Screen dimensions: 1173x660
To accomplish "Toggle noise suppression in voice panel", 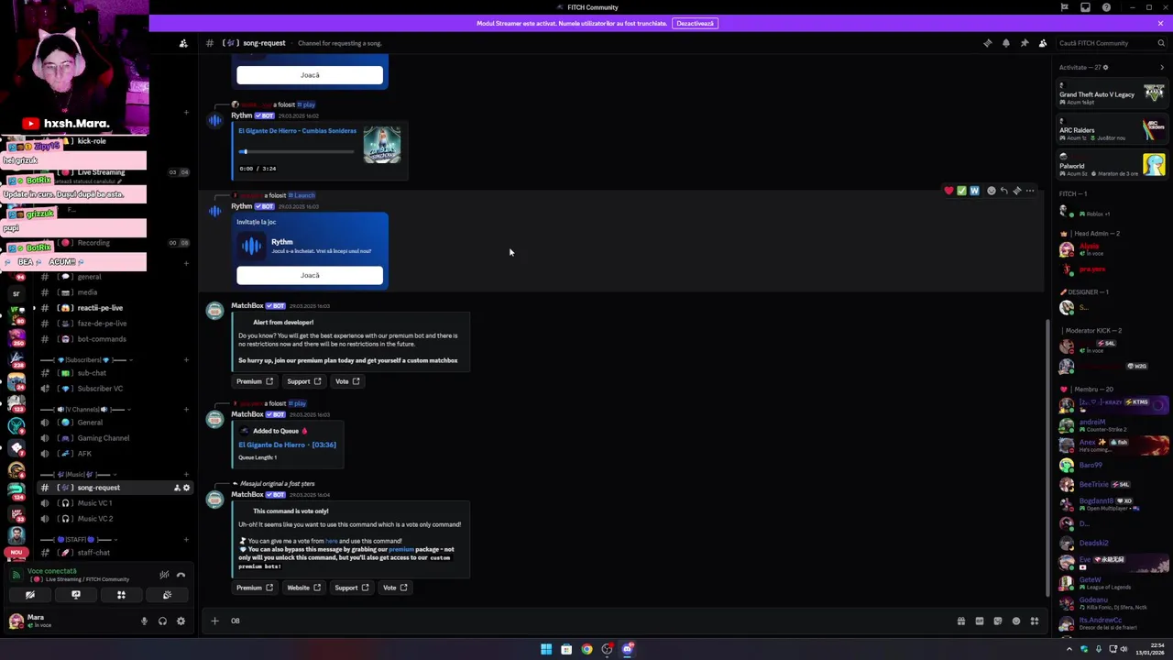I will (x=164, y=575).
